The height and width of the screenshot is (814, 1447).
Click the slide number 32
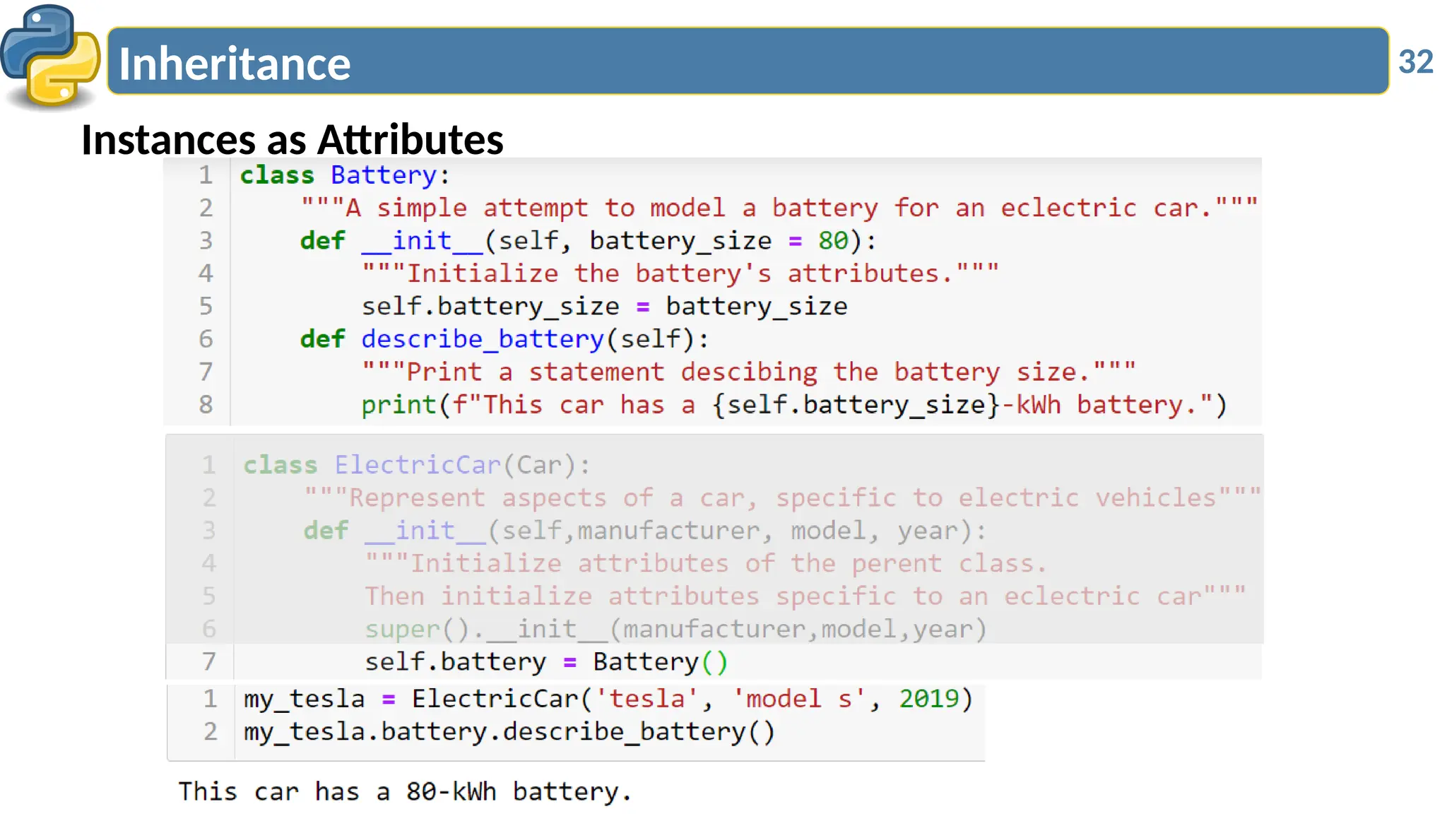pyautogui.click(x=1415, y=62)
